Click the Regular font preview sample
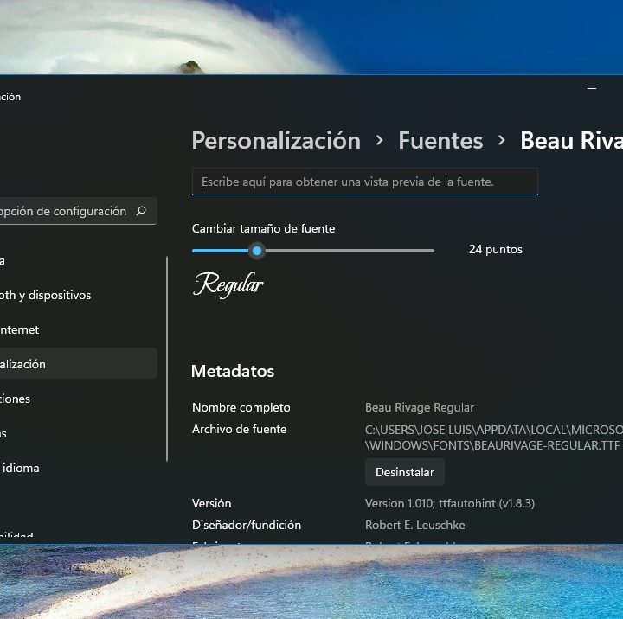Viewport: 623px width, 619px height. click(228, 284)
